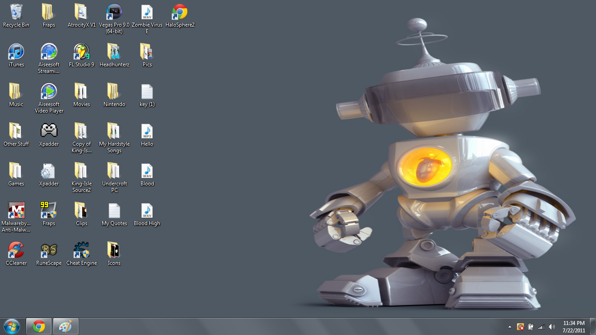
Task: Launch iTunes from the desktop
Action: click(16, 55)
